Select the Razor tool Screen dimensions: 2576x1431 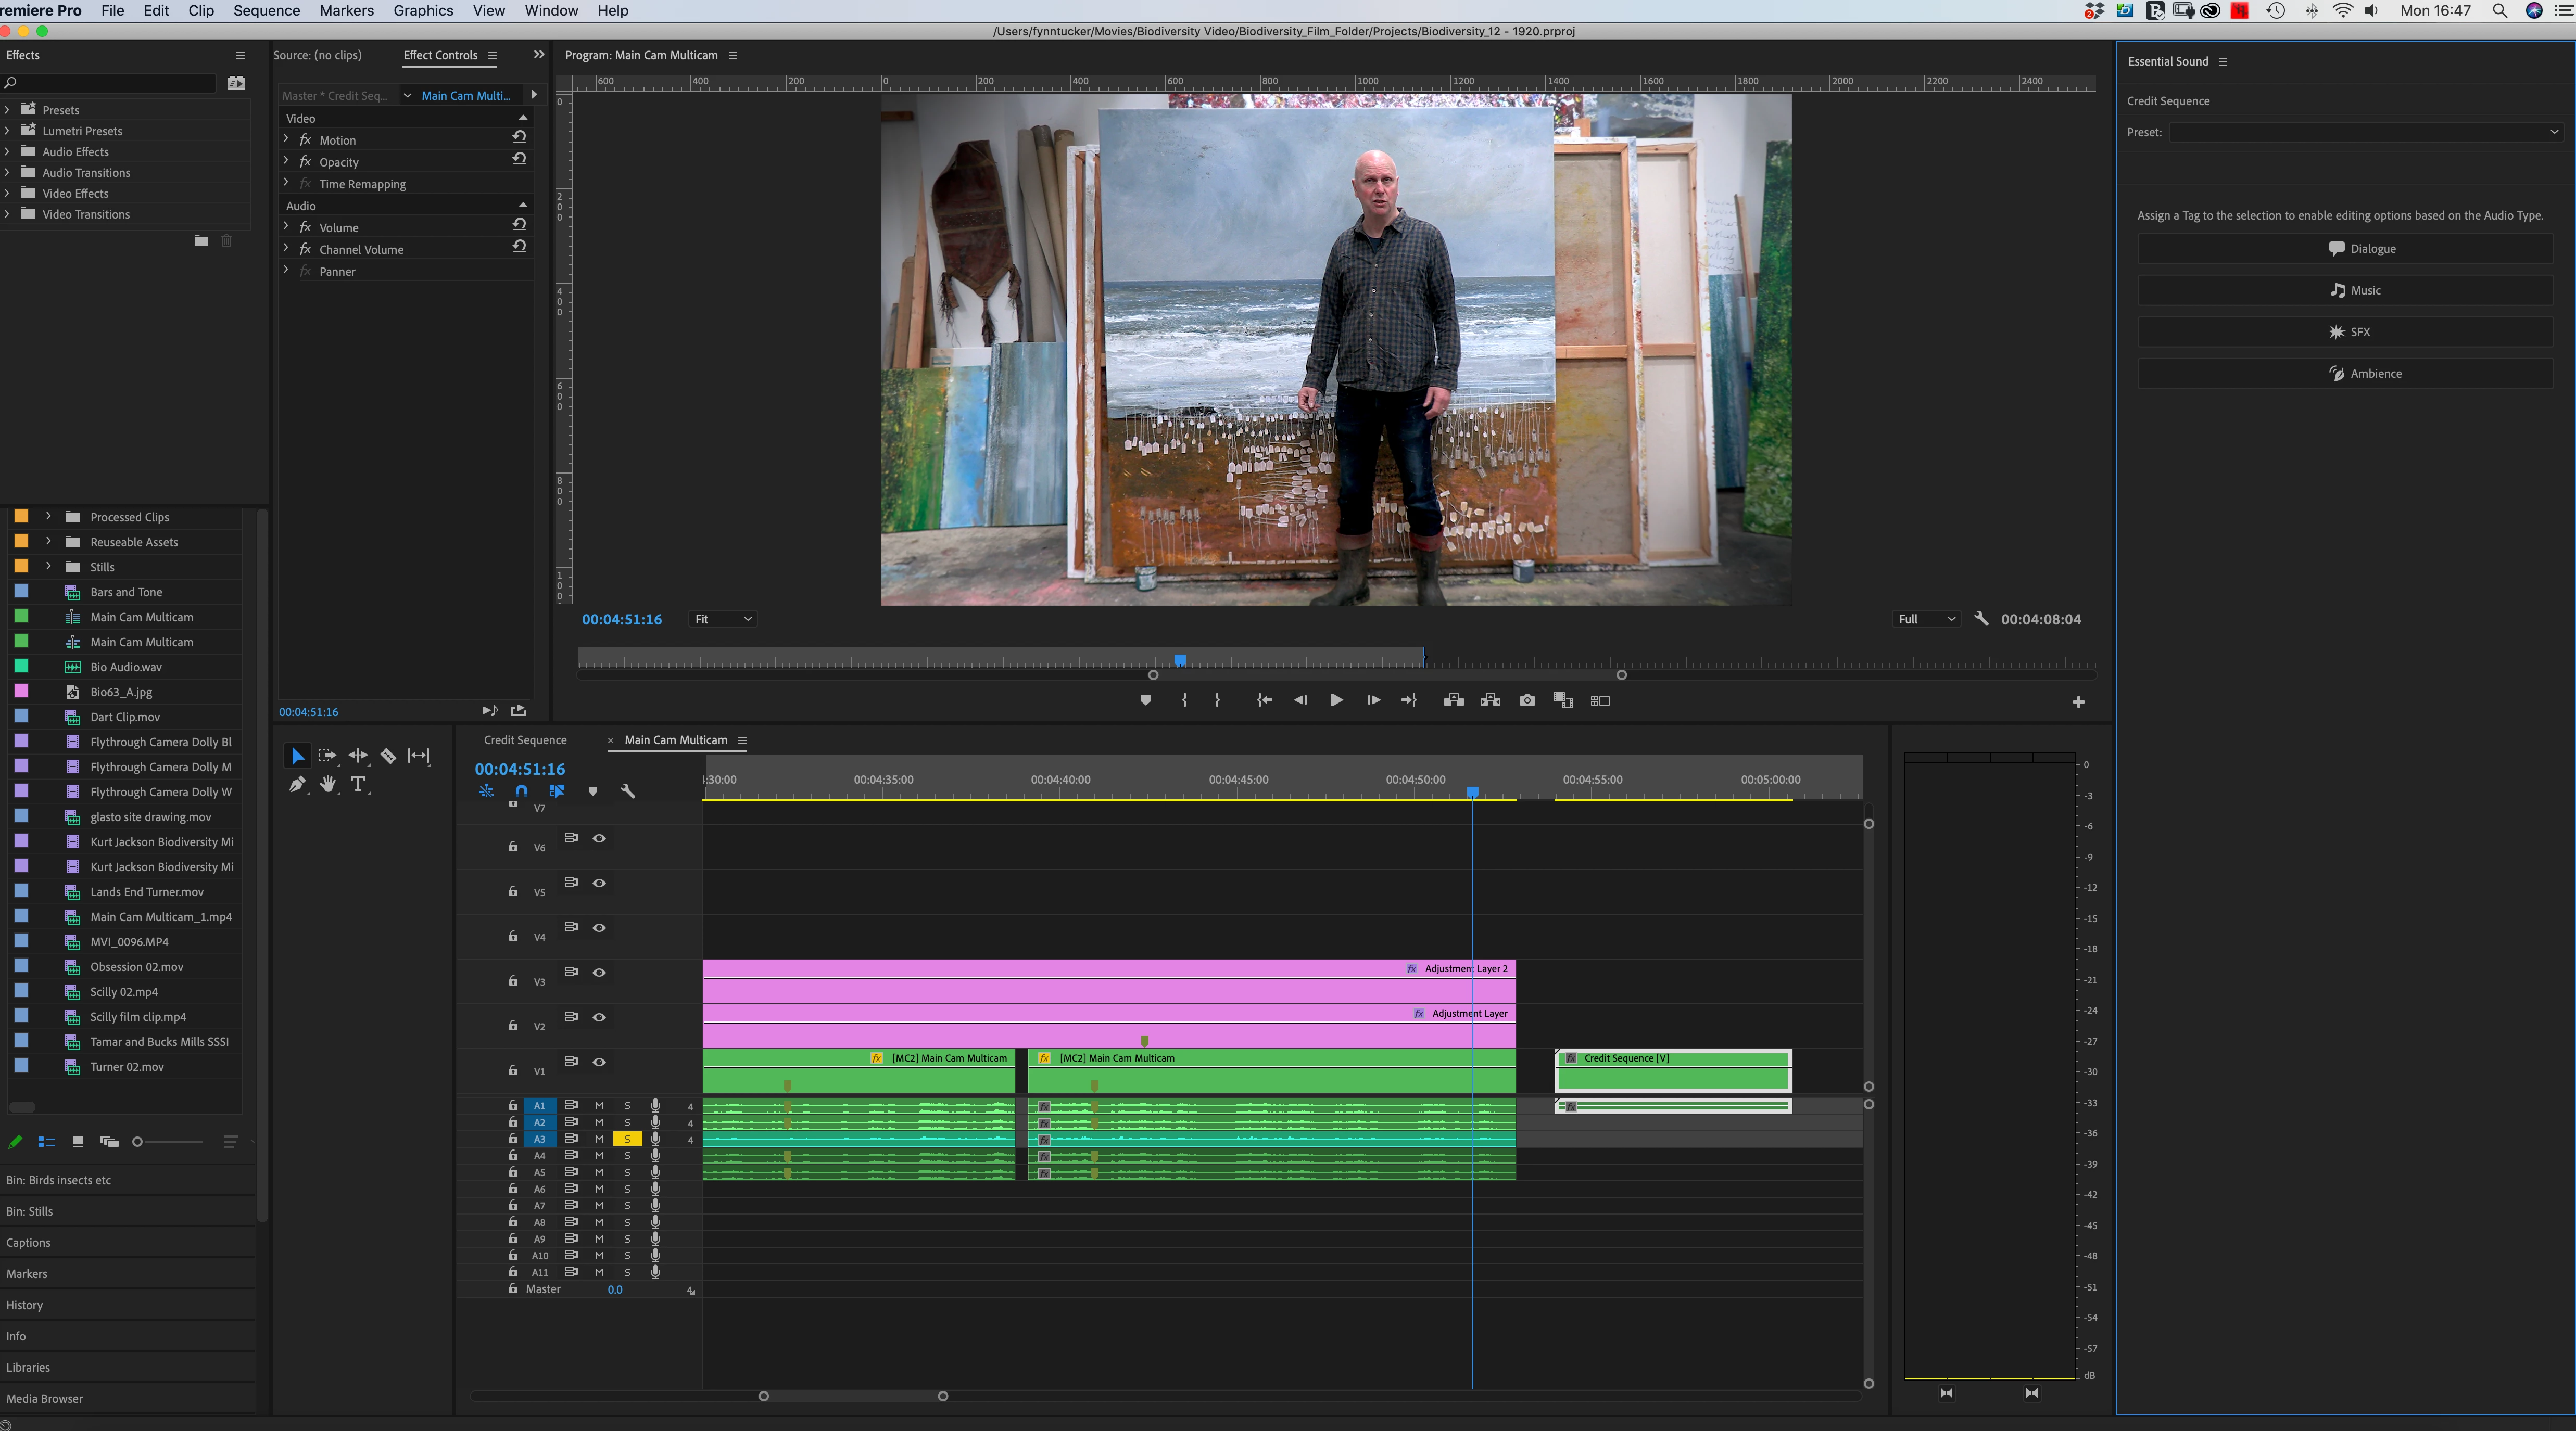388,756
